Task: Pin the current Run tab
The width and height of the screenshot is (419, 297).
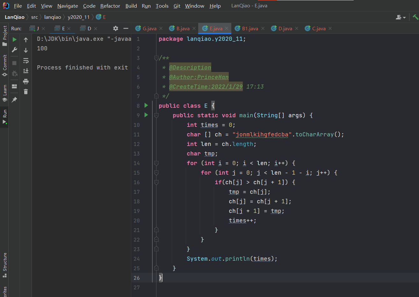Action: click(14, 100)
